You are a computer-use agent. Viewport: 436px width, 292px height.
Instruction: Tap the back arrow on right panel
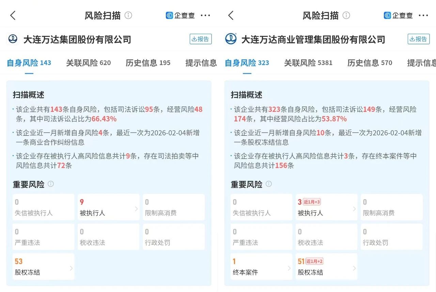[231, 15]
